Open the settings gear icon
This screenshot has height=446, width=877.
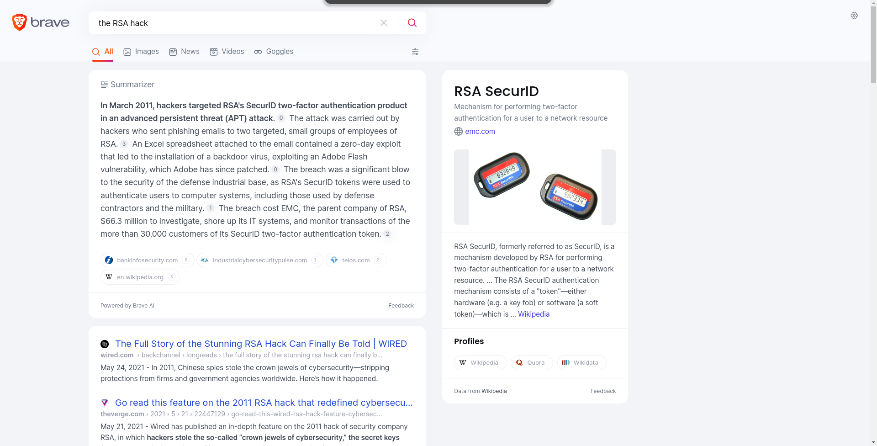click(x=854, y=16)
